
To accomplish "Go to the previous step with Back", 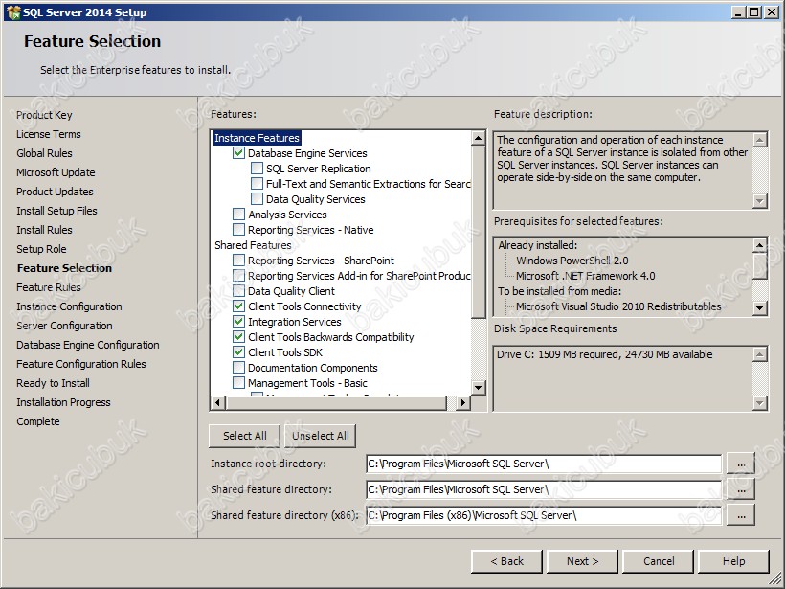I will click(x=506, y=561).
